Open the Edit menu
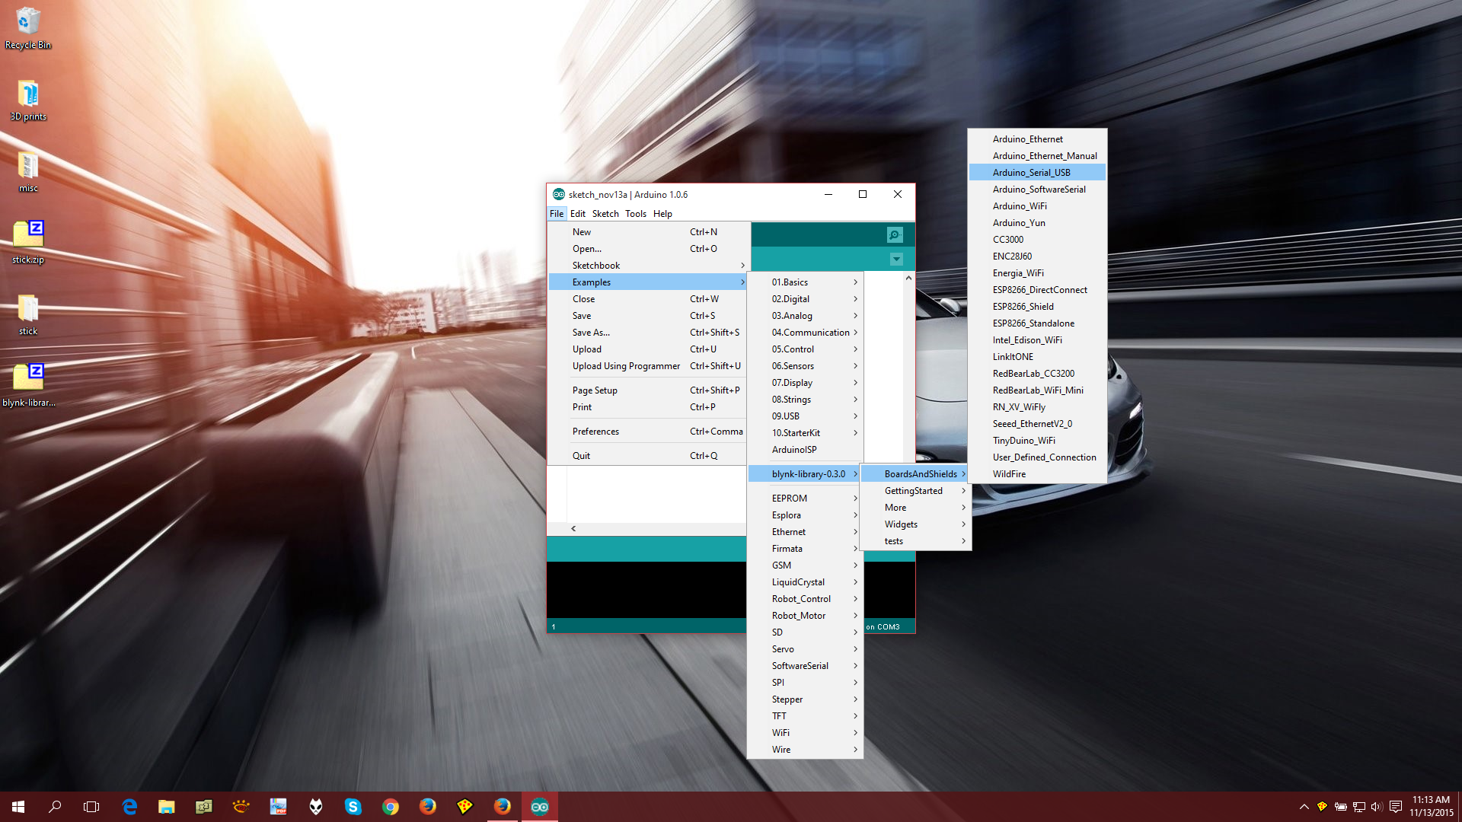Screen dimensions: 1462x822 coord(578,214)
